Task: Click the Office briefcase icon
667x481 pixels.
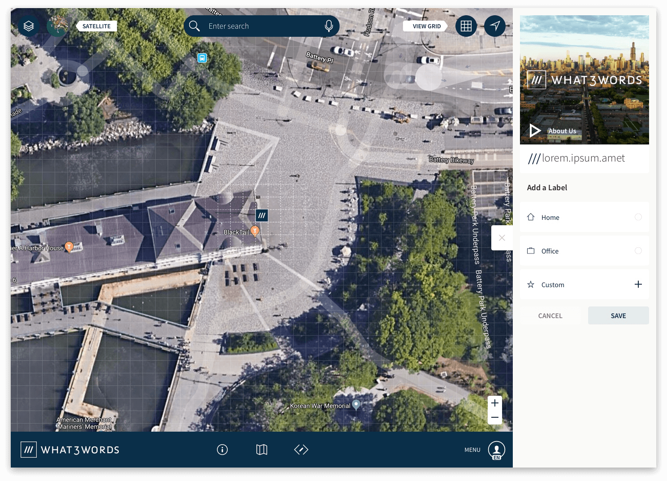Action: [531, 251]
